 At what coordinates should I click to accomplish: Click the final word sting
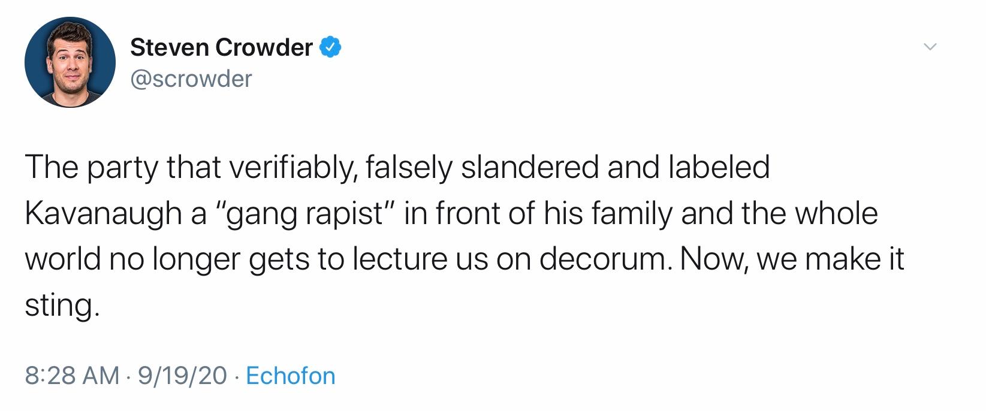60,307
